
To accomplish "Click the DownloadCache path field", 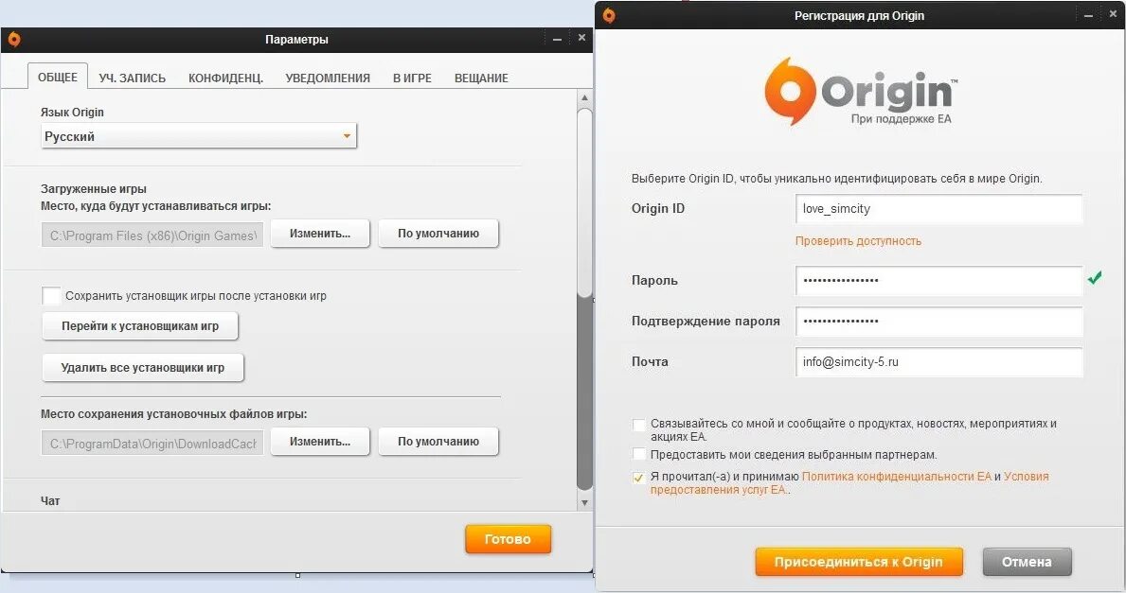I will (152, 444).
